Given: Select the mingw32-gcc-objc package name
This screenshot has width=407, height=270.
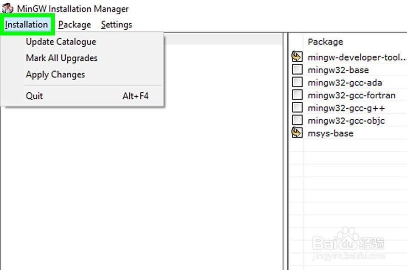Looking at the screenshot, I should pyautogui.click(x=346, y=121).
